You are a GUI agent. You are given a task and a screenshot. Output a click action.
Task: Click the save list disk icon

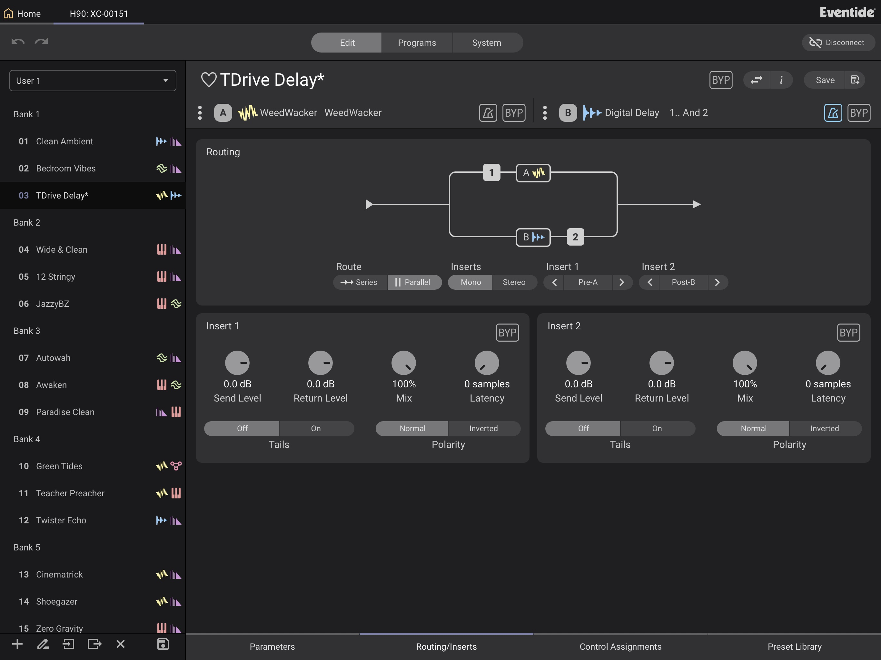pos(163,644)
